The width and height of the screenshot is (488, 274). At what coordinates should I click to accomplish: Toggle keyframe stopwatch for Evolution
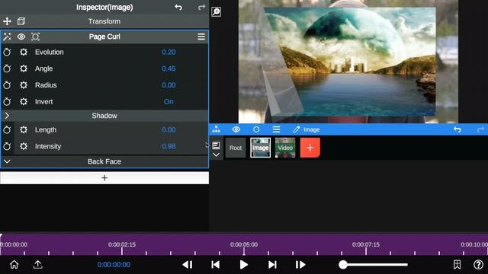pyautogui.click(x=7, y=52)
